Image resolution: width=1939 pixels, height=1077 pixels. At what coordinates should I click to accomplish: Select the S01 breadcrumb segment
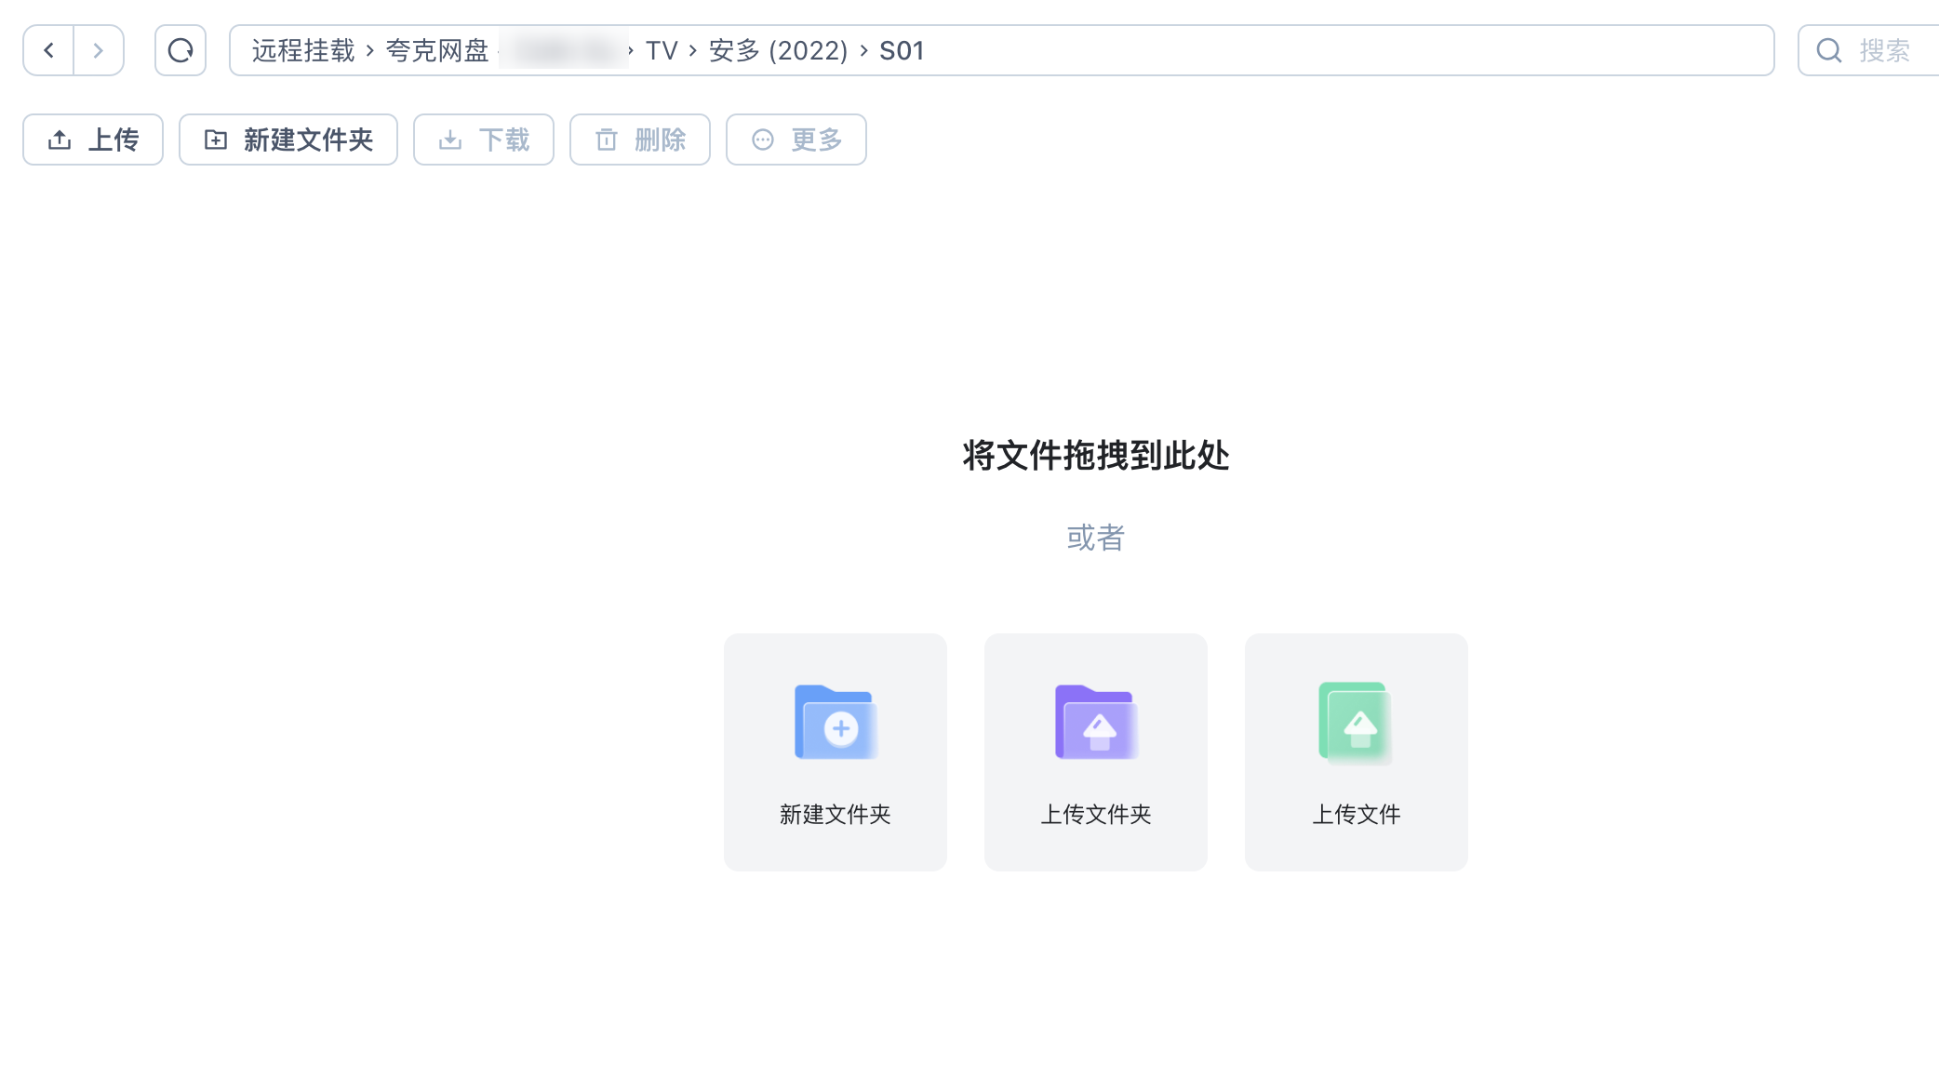[902, 50]
